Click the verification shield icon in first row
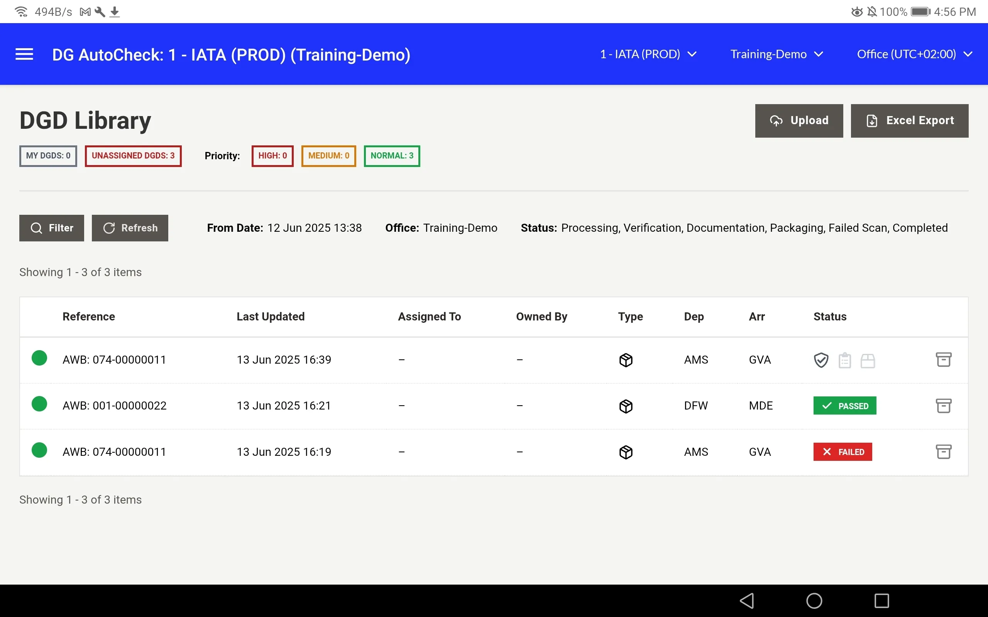Image resolution: width=988 pixels, height=617 pixels. coord(821,360)
